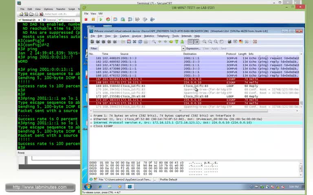The image size is (313, 195).
Task: Toggle auto-scroll in live capture
Action: pos(196,41)
